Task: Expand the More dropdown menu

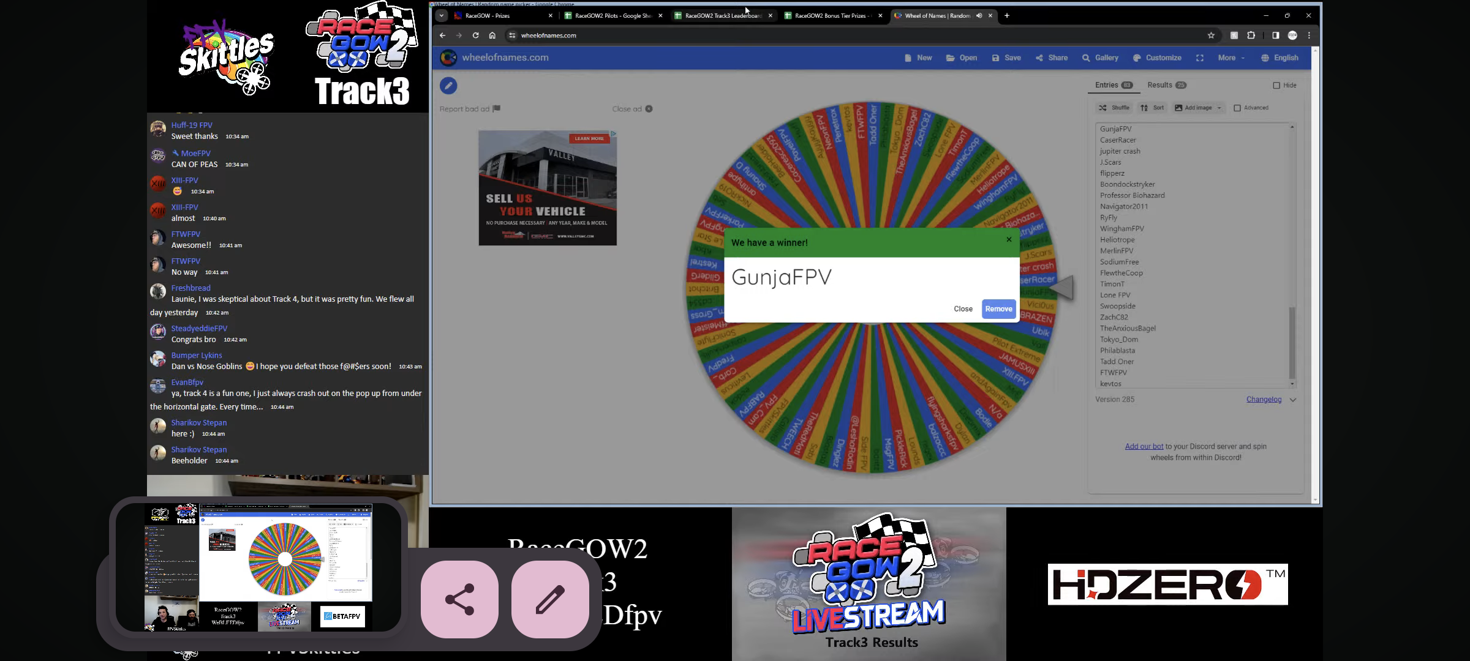Action: pyautogui.click(x=1231, y=58)
